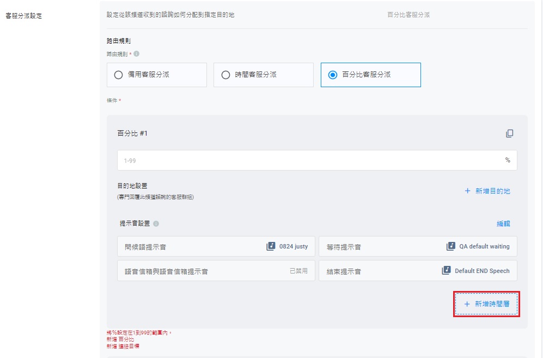Click the music file icon for 0824 justy
Viewport: 543px width, 358px height.
click(x=271, y=246)
